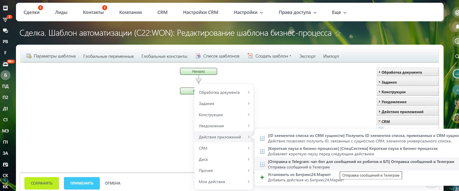This screenshot has width=459, height=191.
Task: Open the Диск submenu in context menu
Action: tap(224, 160)
